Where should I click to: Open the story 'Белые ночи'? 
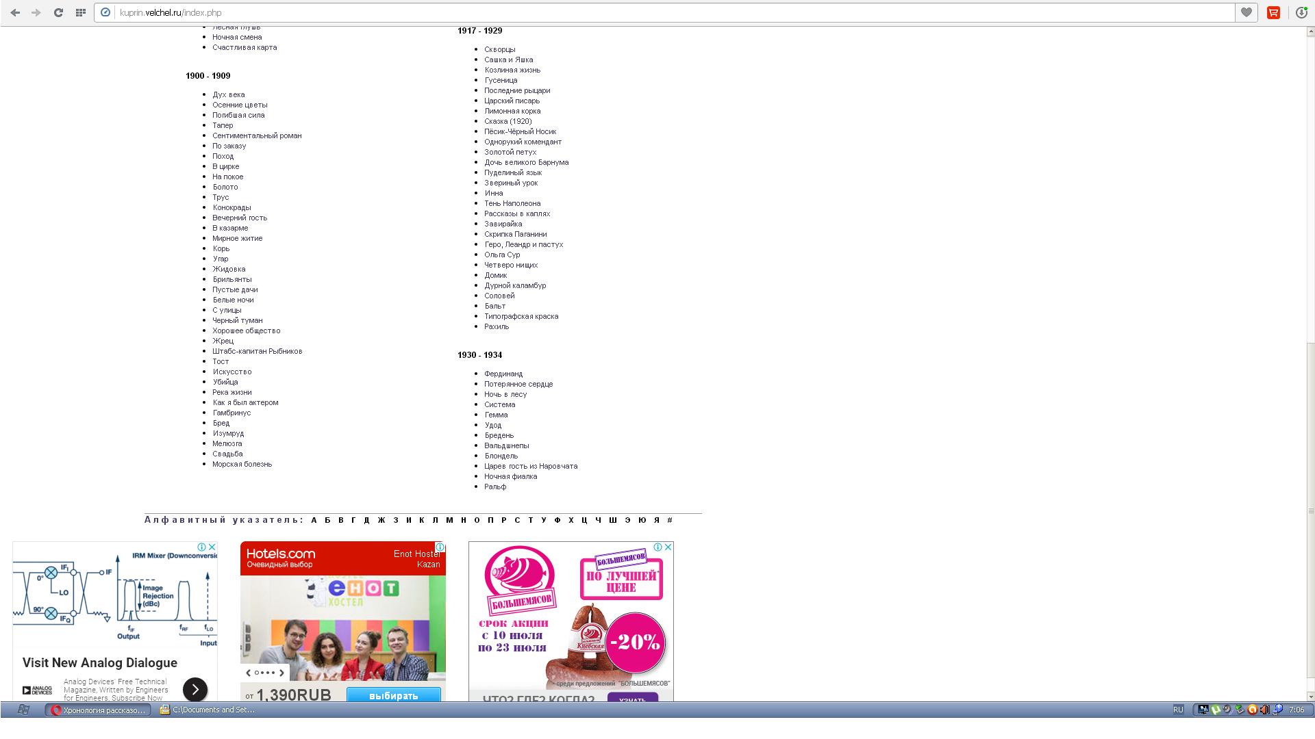pyautogui.click(x=233, y=300)
